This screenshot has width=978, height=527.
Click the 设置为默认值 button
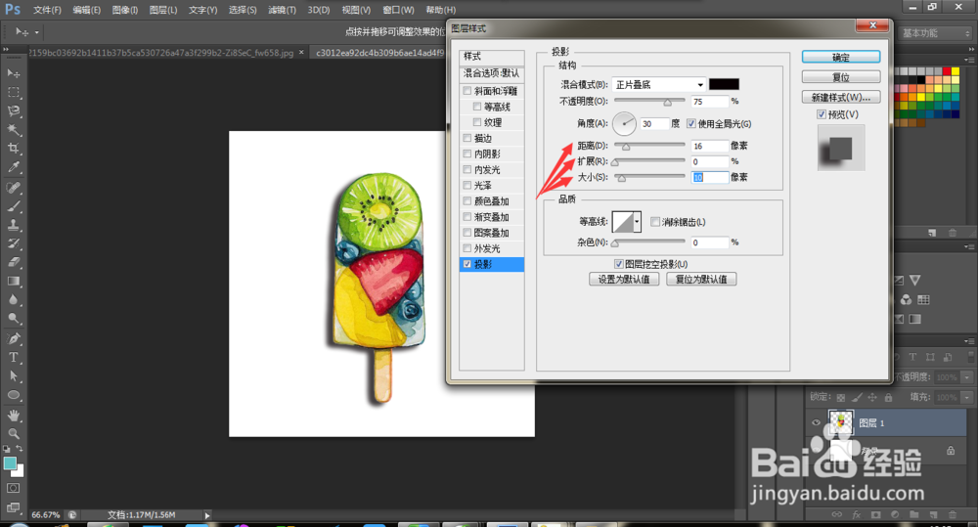click(x=624, y=280)
